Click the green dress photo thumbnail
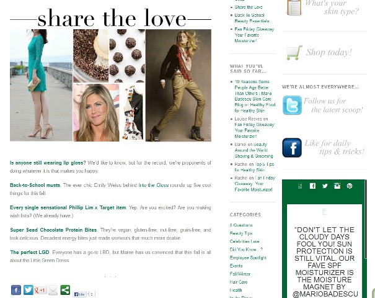 [41, 85]
